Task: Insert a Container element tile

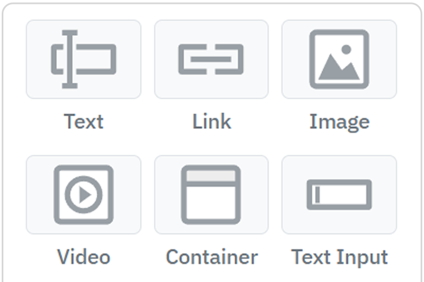Action: pyautogui.click(x=211, y=195)
